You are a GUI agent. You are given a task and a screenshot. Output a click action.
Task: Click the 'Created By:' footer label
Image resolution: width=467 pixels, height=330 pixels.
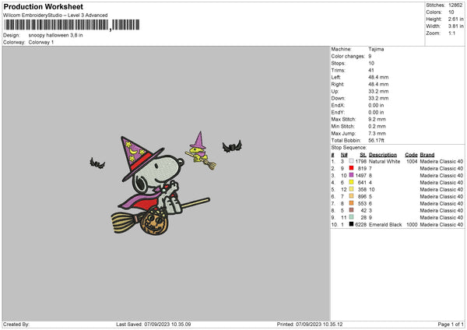(x=16, y=324)
